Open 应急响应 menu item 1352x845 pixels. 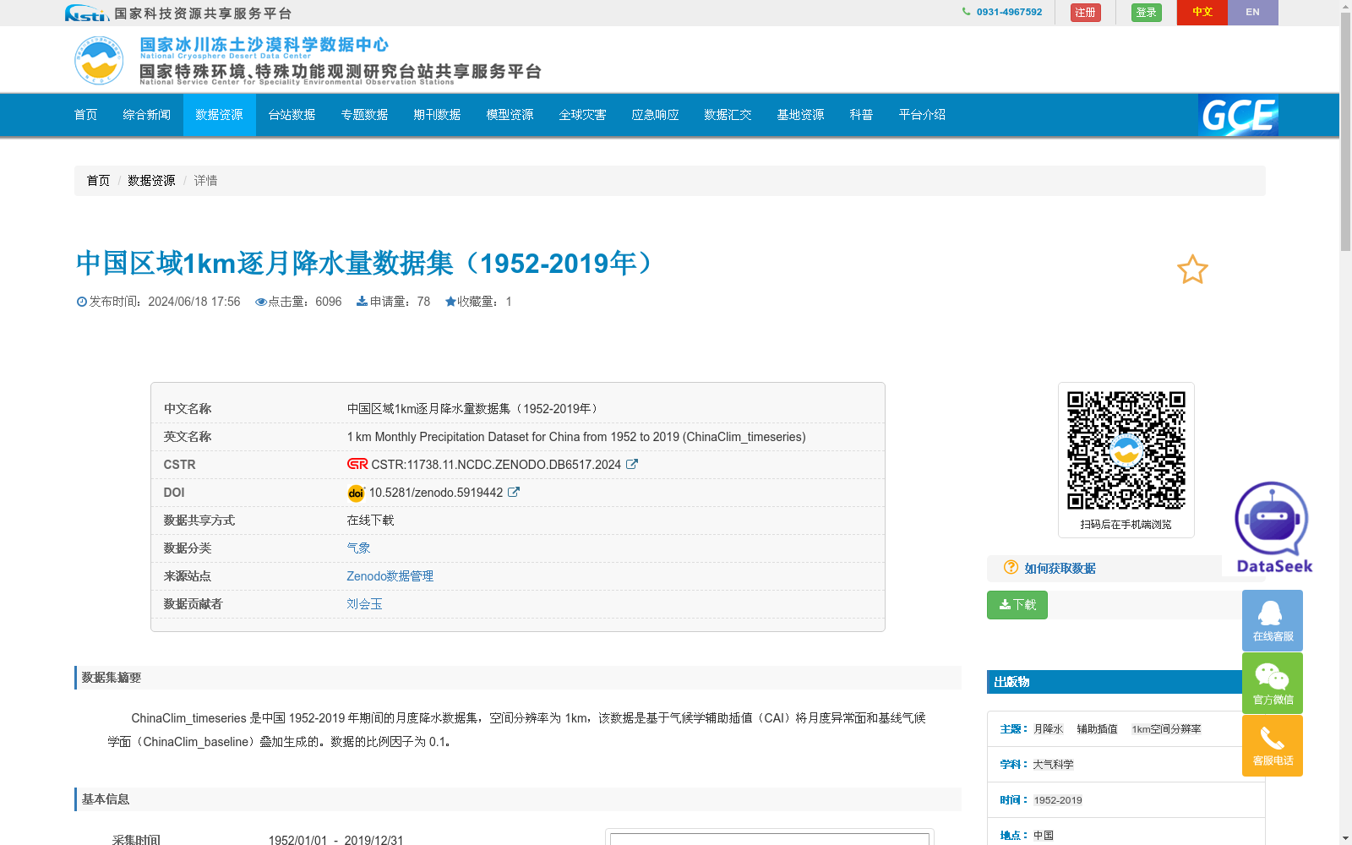(656, 115)
